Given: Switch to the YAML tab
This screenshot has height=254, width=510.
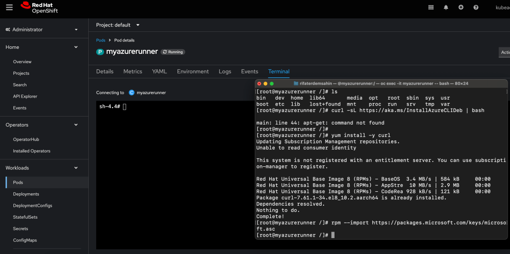Looking at the screenshot, I should tap(160, 71).
